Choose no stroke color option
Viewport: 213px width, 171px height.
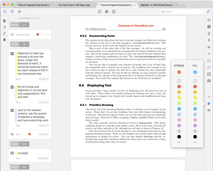[179, 81]
